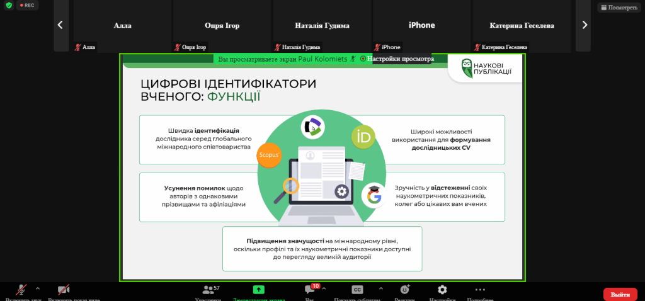Open the Reactions emoji menu
Screen dimensions: 645x301
coord(405,290)
